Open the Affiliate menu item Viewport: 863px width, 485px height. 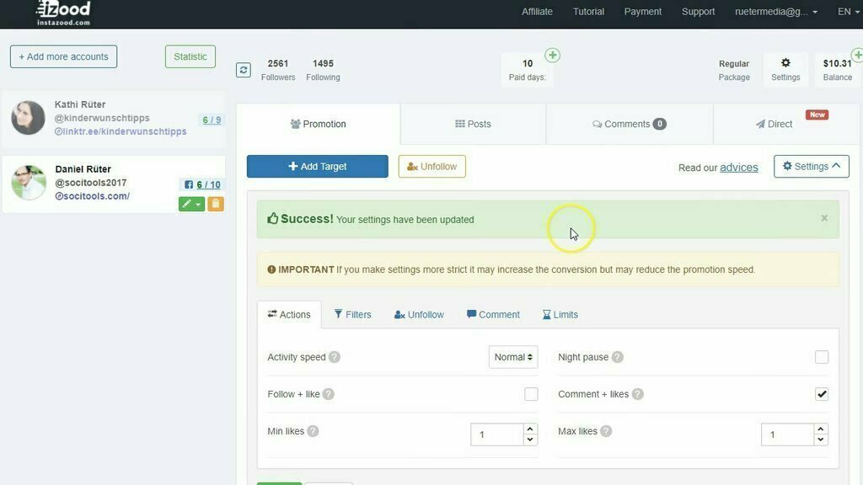[537, 12]
